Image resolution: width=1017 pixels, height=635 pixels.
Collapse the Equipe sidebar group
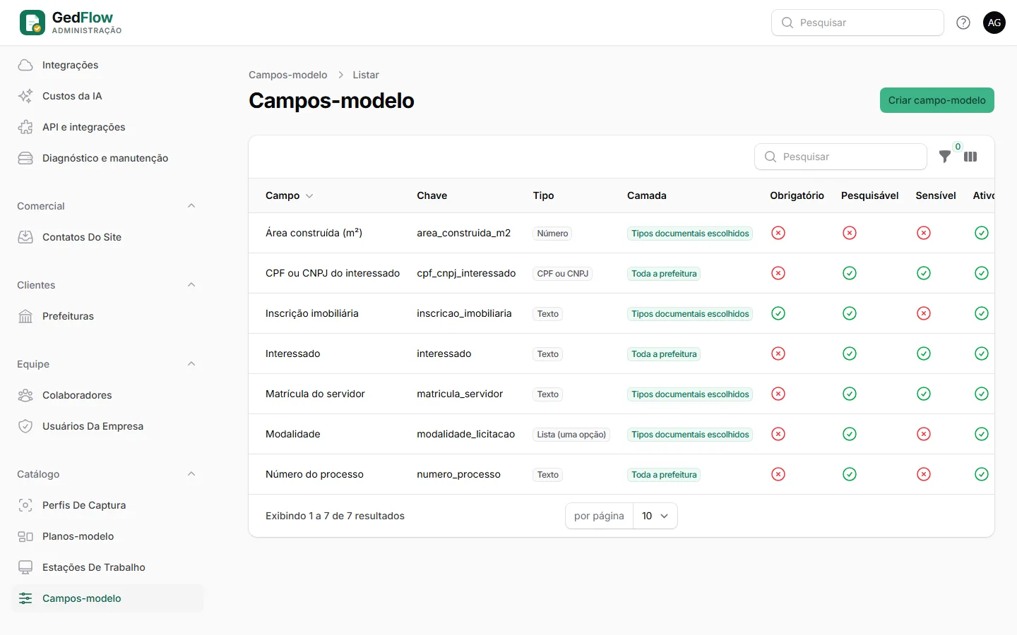point(191,364)
